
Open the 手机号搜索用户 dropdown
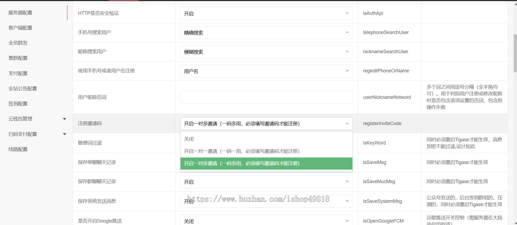point(266,33)
